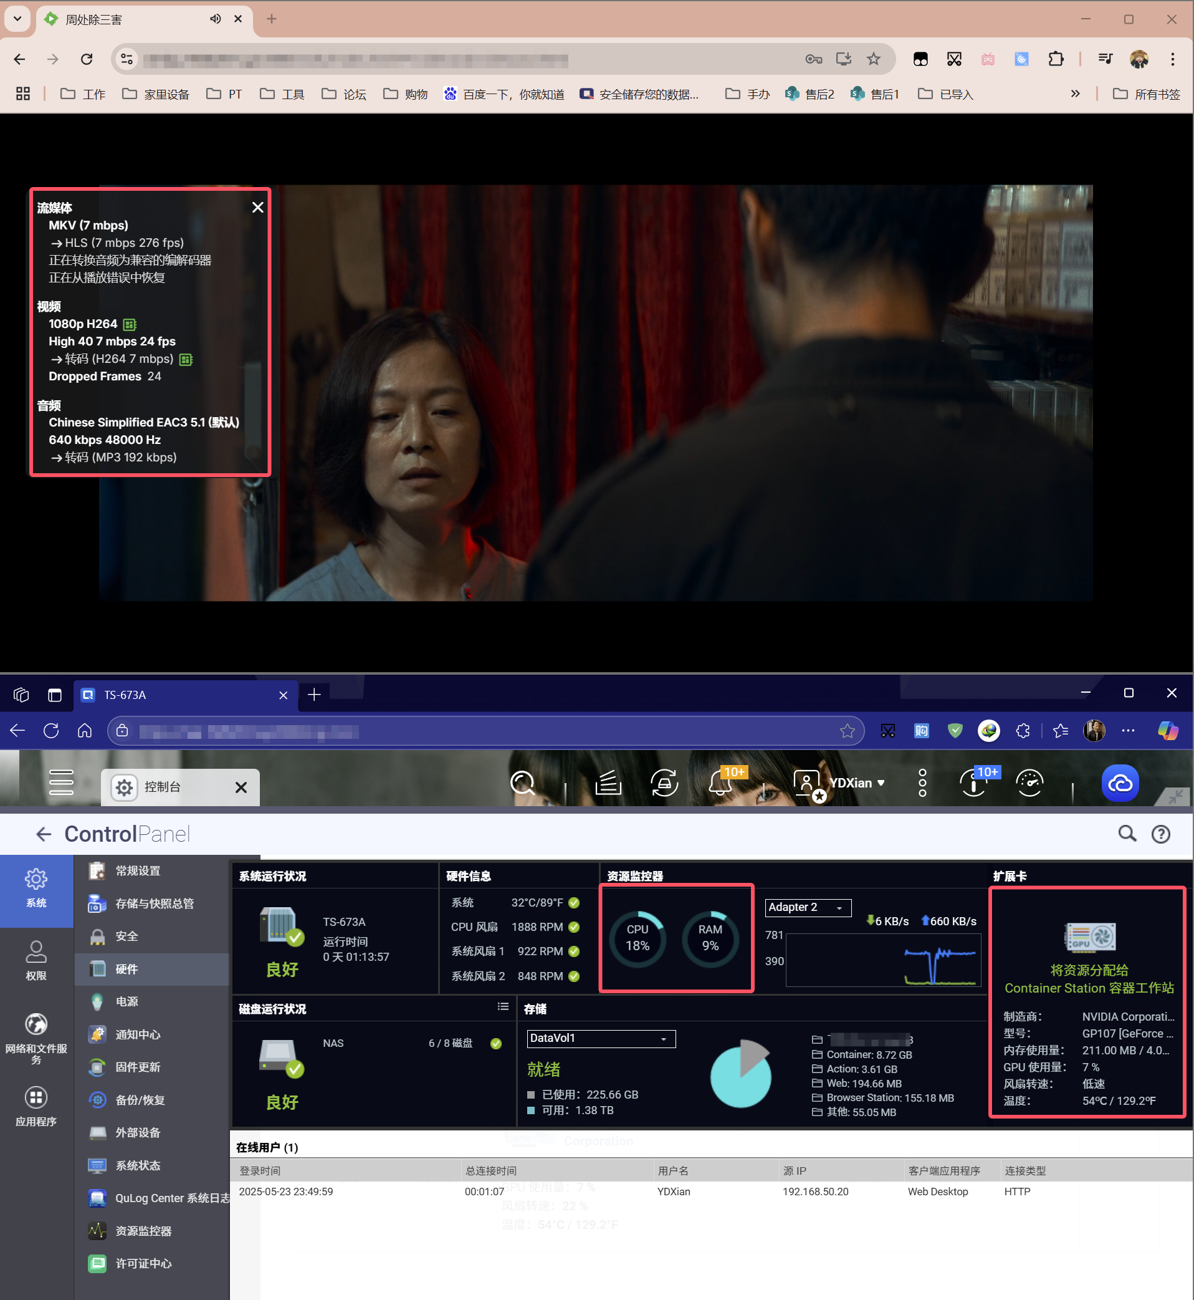Image resolution: width=1194 pixels, height=1300 pixels.
Task: Open 存储与快照总管 item
Action: tap(152, 903)
